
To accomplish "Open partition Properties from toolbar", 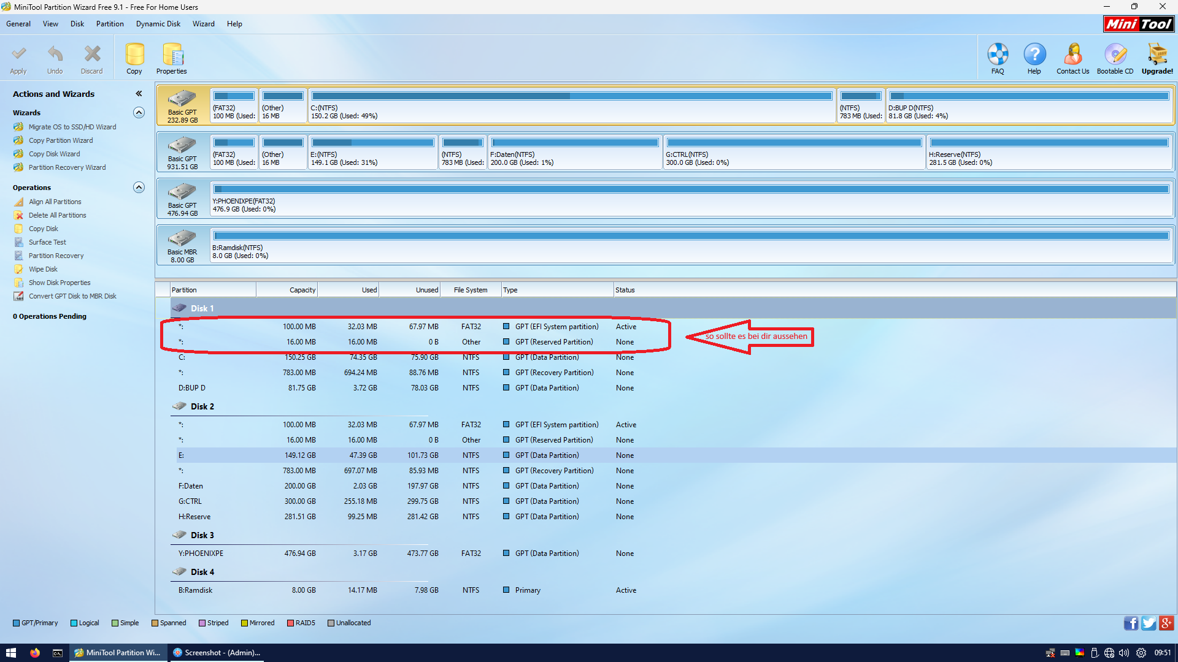I will point(172,55).
